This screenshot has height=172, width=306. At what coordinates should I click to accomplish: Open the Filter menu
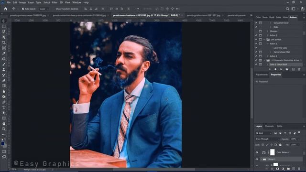(55, 2)
